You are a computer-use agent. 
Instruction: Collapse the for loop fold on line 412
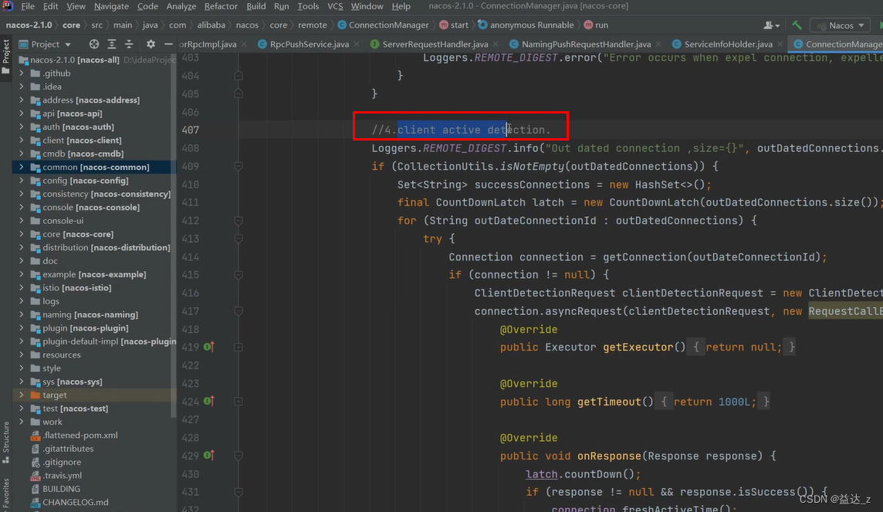pyautogui.click(x=239, y=221)
